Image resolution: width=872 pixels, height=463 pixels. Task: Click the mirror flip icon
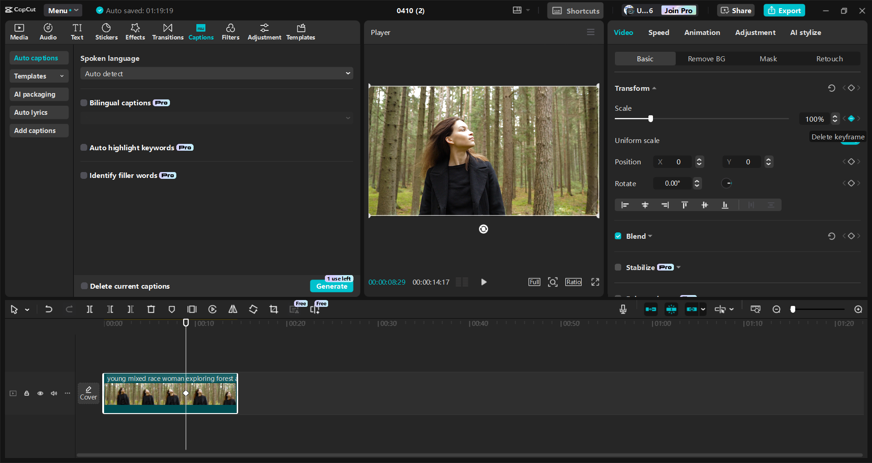coord(233,309)
